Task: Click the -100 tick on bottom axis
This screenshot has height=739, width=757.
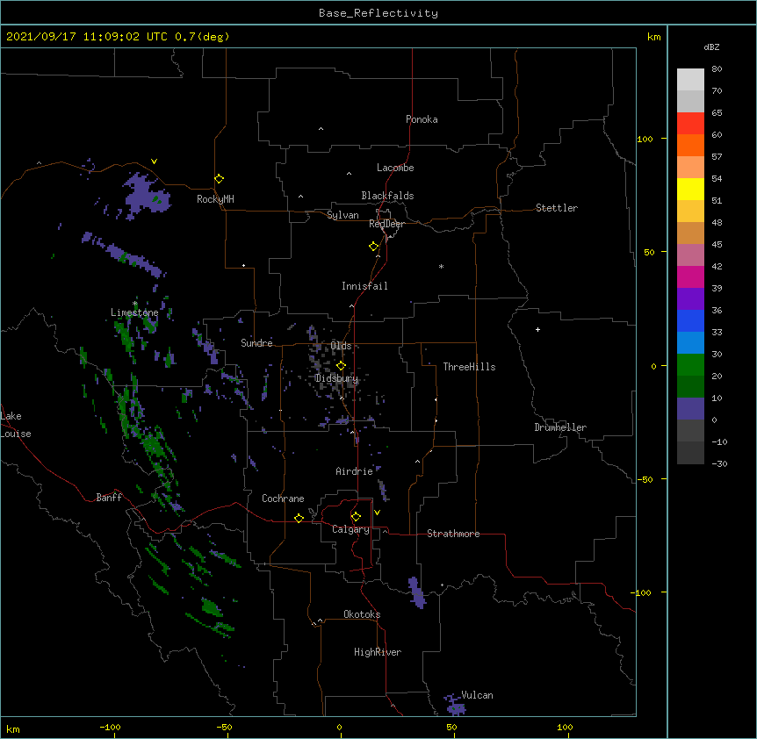Action: (110, 727)
